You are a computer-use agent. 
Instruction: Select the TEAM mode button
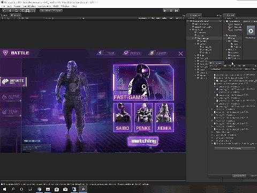coord(11,112)
